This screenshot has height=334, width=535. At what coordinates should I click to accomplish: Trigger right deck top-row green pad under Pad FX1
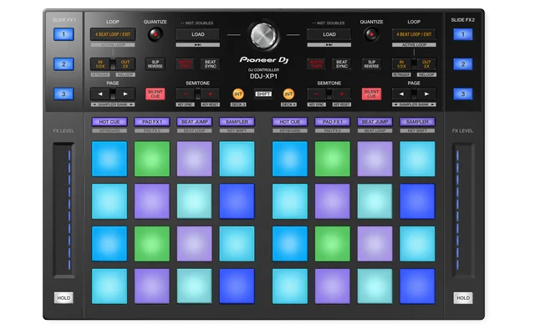click(333, 159)
